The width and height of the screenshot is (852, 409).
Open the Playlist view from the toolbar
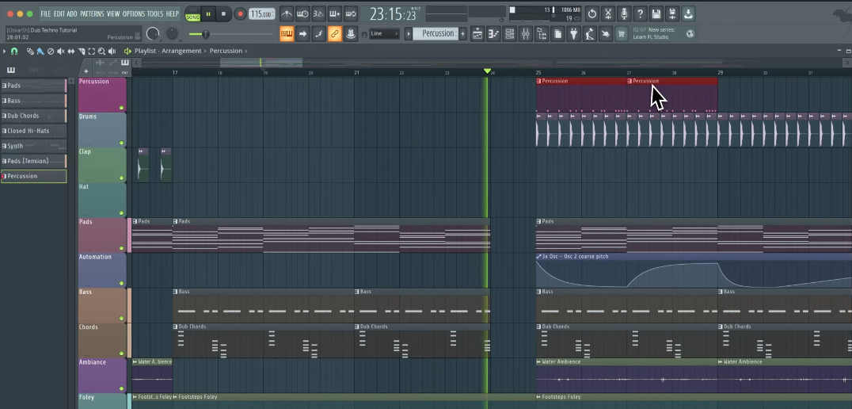(477, 34)
